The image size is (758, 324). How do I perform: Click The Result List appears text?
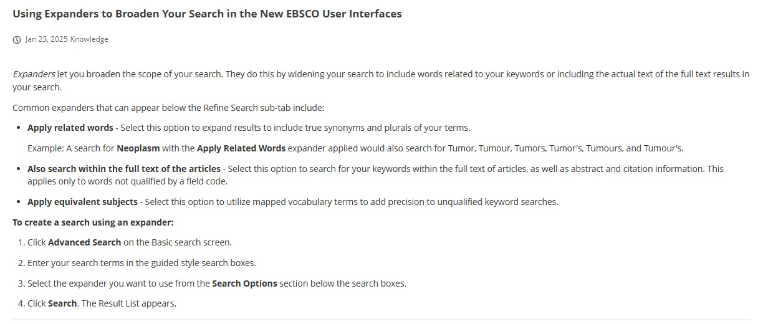coord(128,304)
